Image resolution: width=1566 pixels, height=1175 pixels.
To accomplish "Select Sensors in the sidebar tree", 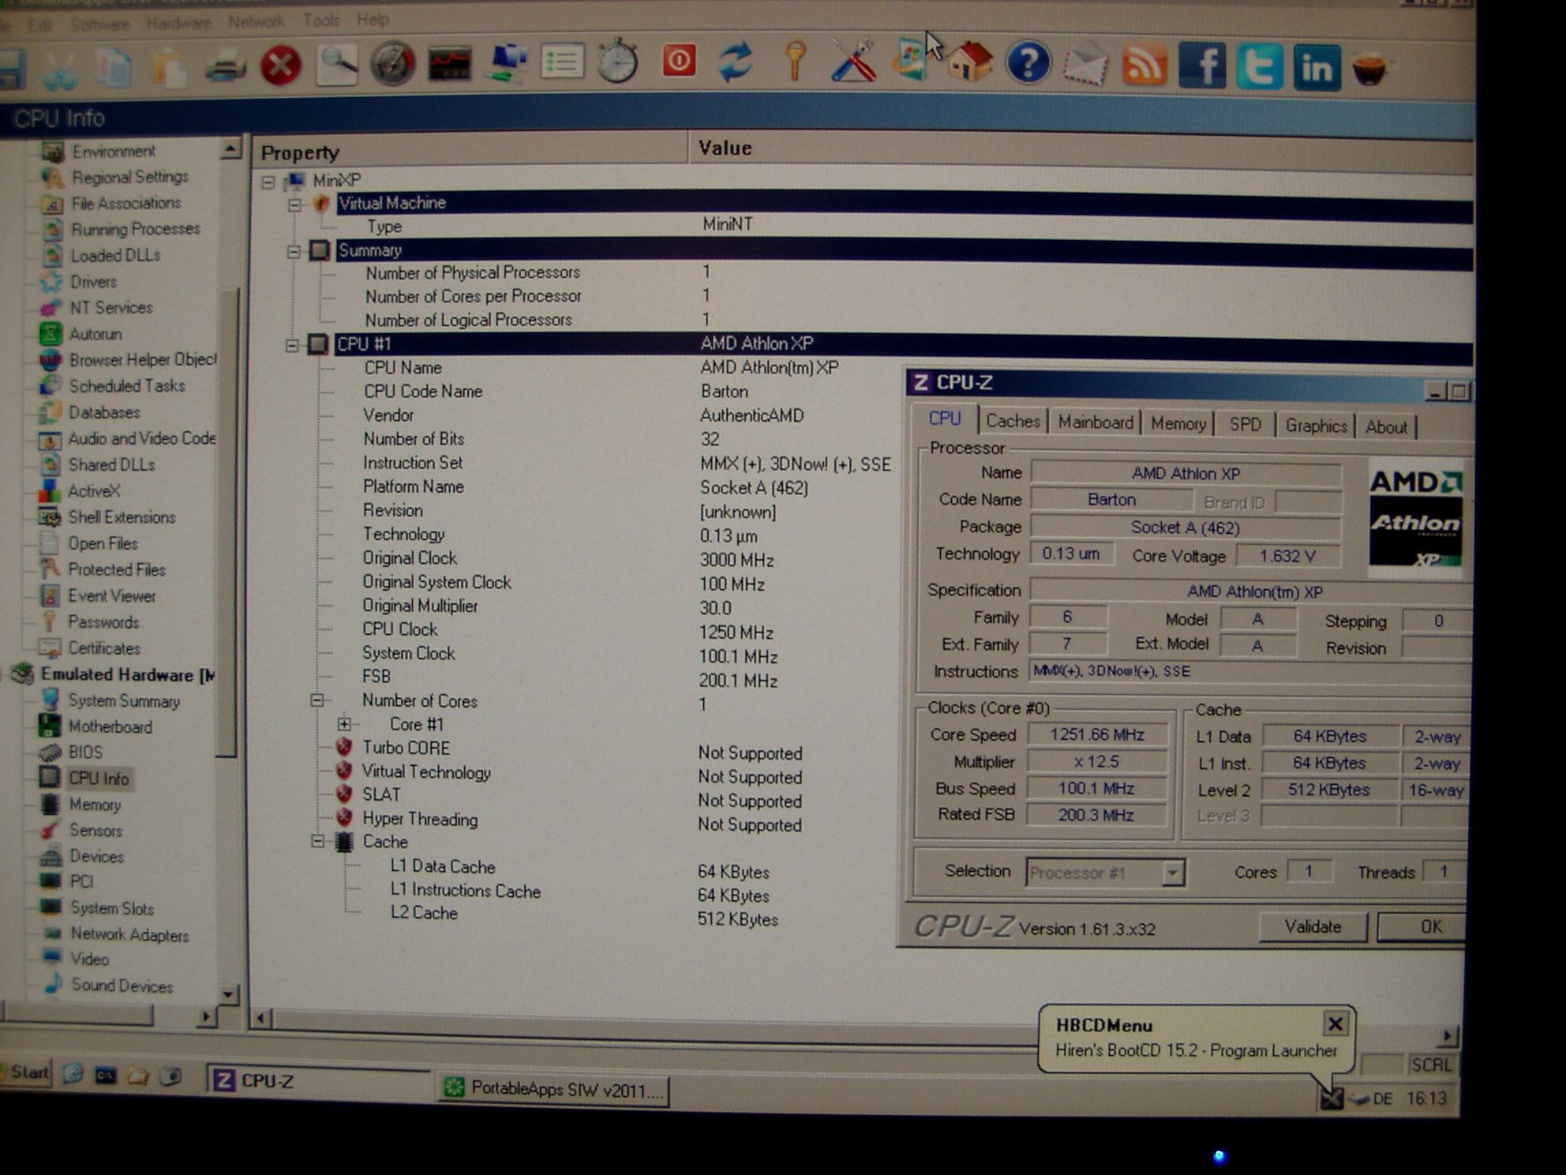I will point(96,830).
